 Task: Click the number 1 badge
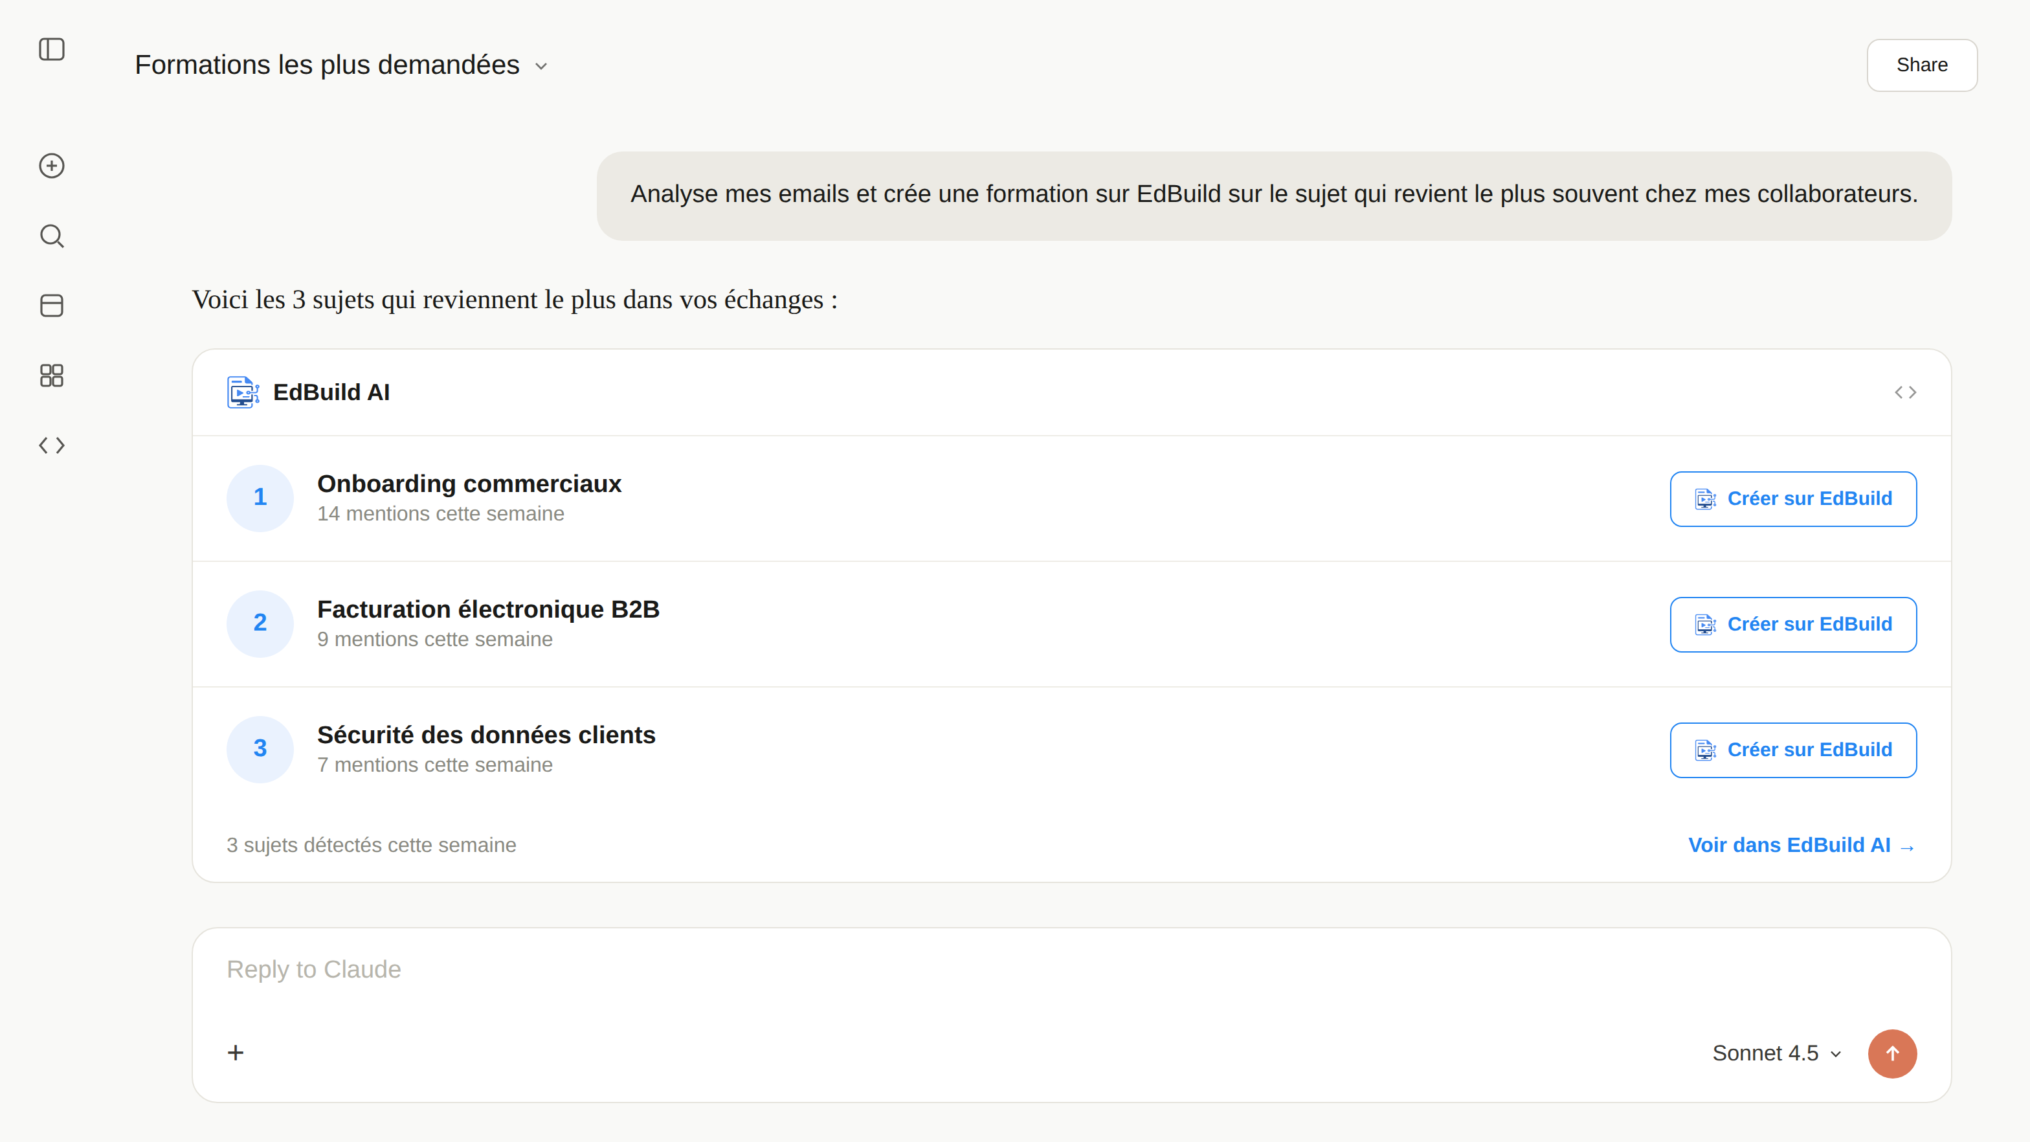(x=260, y=497)
